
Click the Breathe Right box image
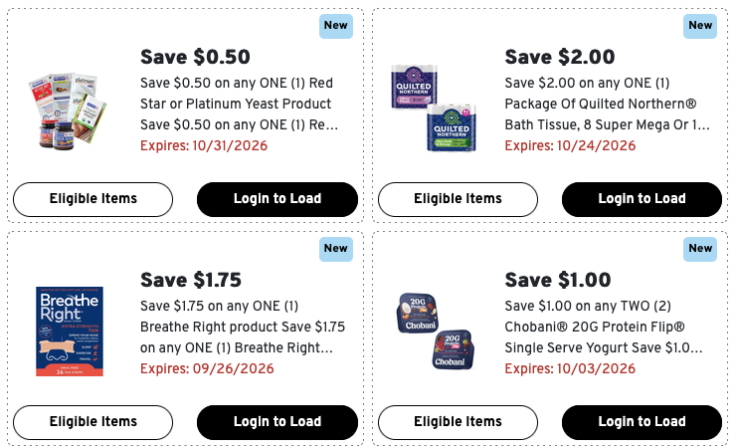coord(70,332)
